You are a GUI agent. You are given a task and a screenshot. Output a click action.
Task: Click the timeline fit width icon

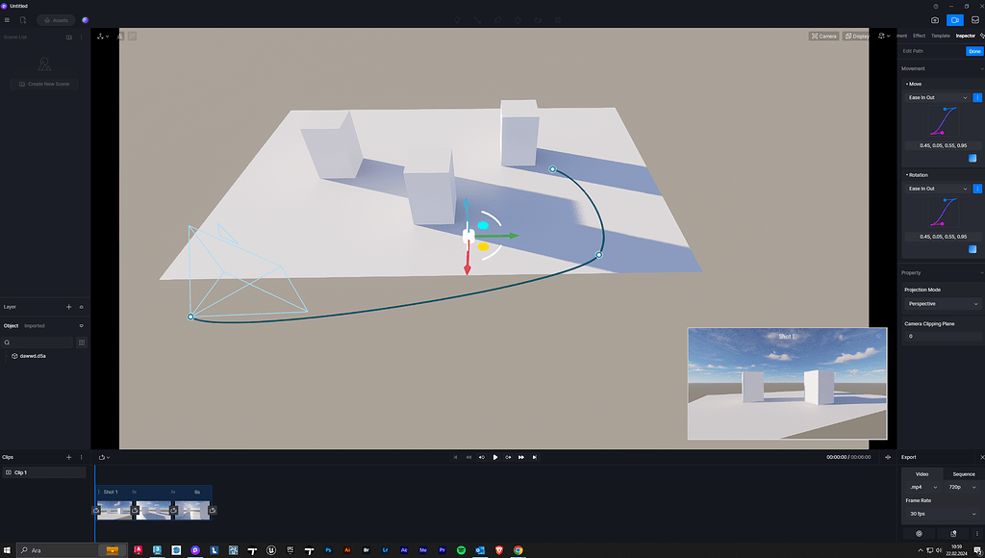pyautogui.click(x=888, y=457)
